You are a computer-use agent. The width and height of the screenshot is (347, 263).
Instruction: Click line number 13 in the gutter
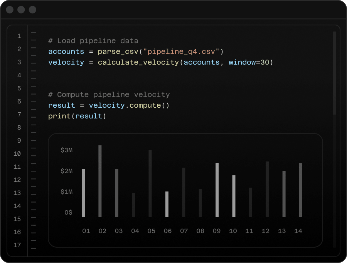point(17,193)
